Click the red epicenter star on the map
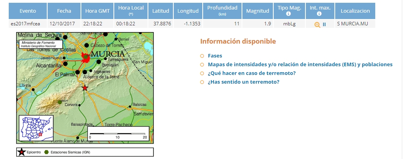 pos(84,88)
